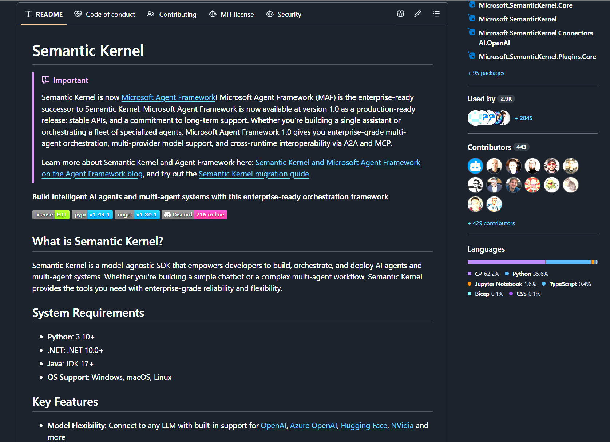Open the OpenAI link in Key Features
The width and height of the screenshot is (610, 442).
[x=274, y=426]
